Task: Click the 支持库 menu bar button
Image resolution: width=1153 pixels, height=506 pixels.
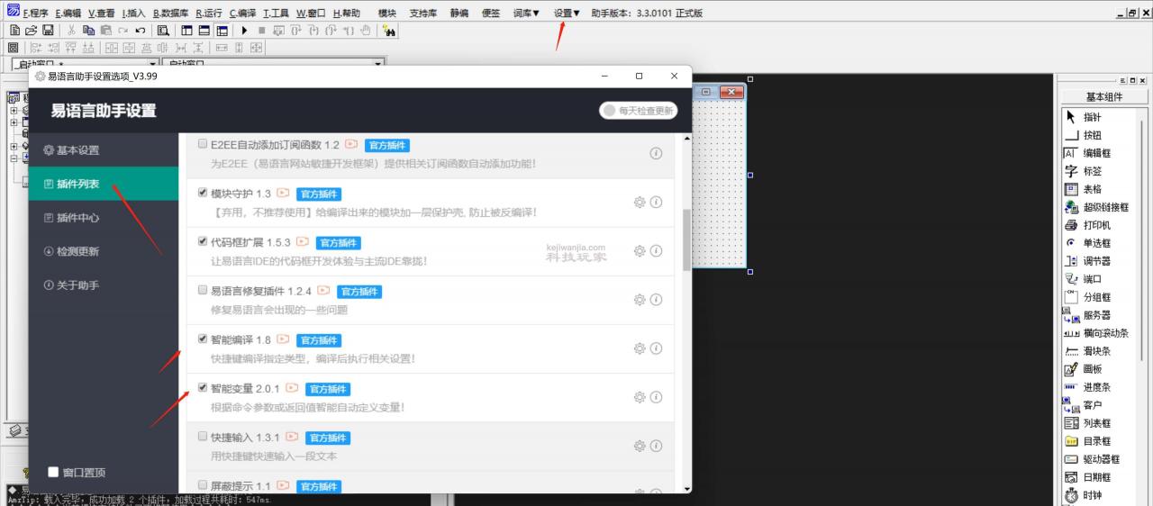Action: [423, 14]
